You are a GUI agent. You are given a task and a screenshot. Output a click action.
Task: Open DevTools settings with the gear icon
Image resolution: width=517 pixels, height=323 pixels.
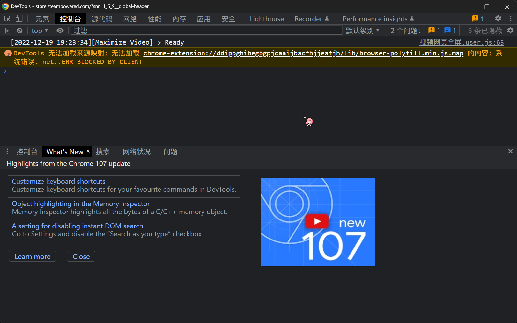pos(498,18)
